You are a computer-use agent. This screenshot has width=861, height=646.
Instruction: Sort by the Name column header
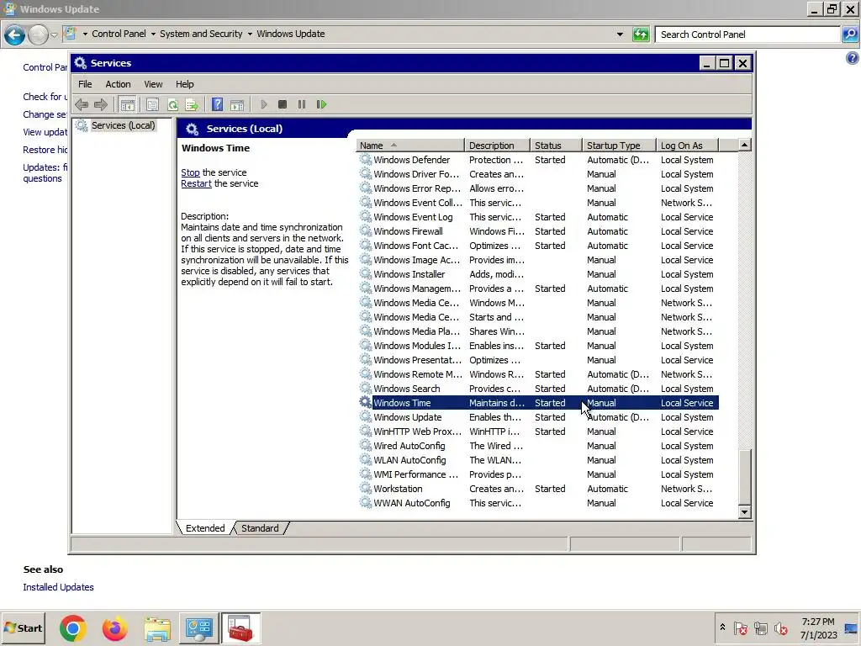(x=410, y=146)
